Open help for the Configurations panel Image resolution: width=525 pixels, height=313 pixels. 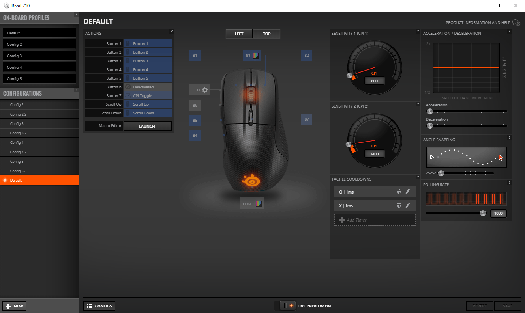pyautogui.click(x=77, y=90)
